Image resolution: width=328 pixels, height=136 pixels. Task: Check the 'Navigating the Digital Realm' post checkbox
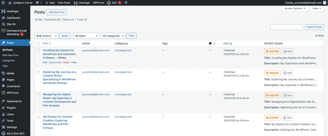(x=38, y=95)
